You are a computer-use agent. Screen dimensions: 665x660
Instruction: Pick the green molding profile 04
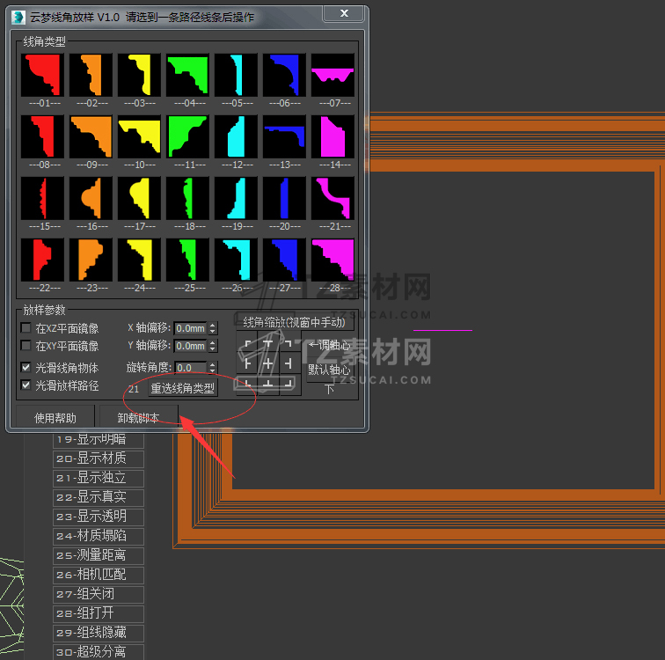click(x=187, y=75)
